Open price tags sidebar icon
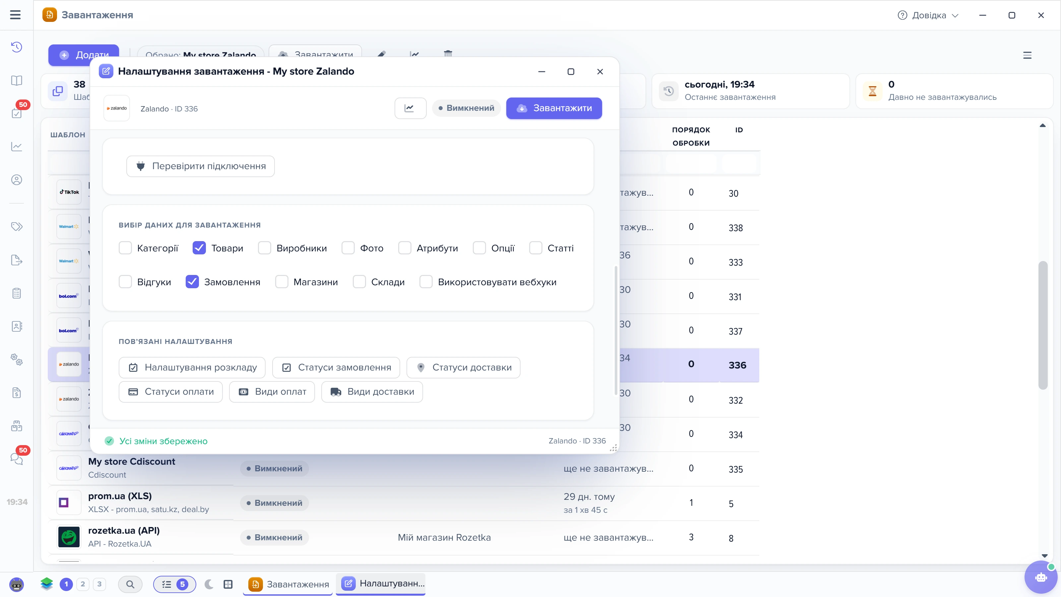 click(x=17, y=227)
